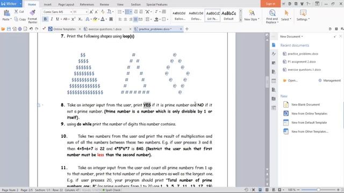This screenshot has width=344, height=193.
Task: Switch to the References tab
Action: coord(87,4)
